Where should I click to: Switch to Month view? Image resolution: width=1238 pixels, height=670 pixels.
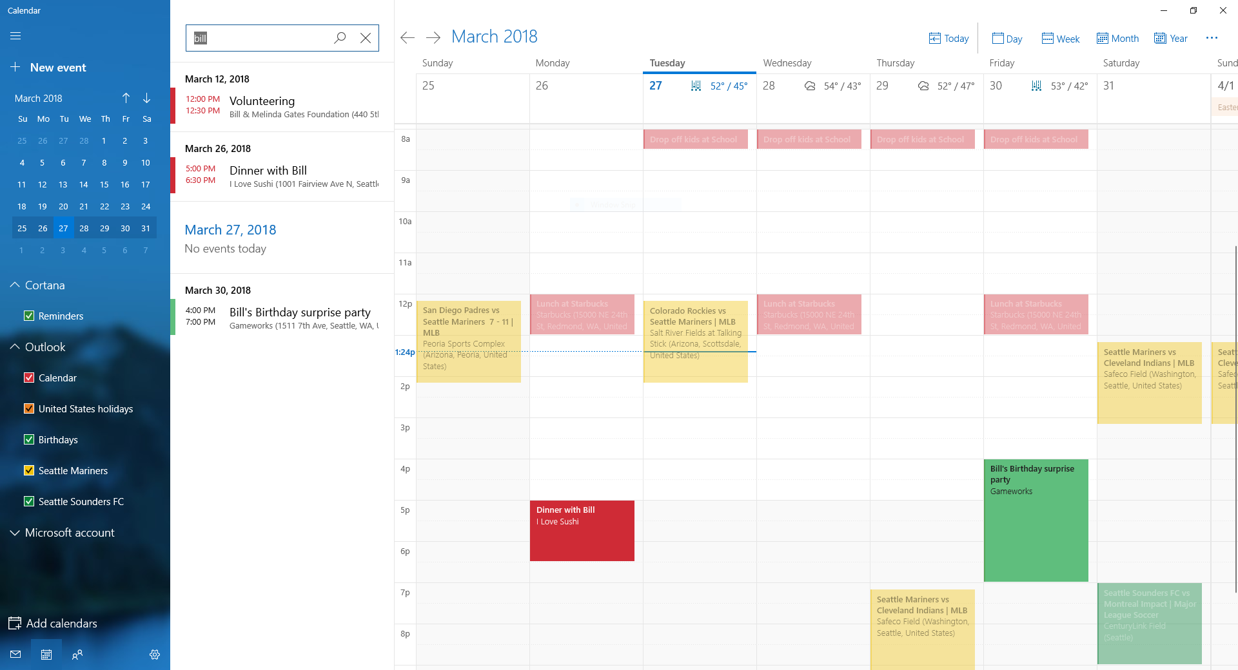[1118, 39]
